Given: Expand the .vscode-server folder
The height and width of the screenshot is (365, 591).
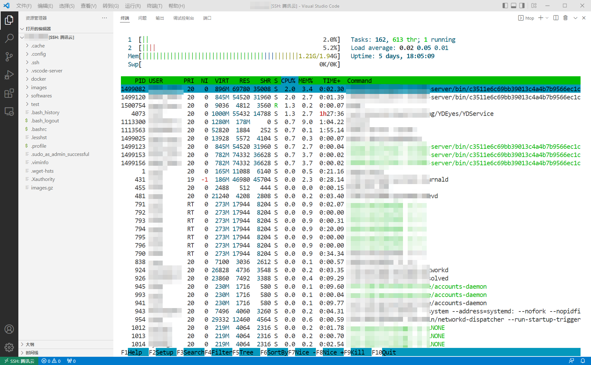Looking at the screenshot, I should tap(66, 71).
